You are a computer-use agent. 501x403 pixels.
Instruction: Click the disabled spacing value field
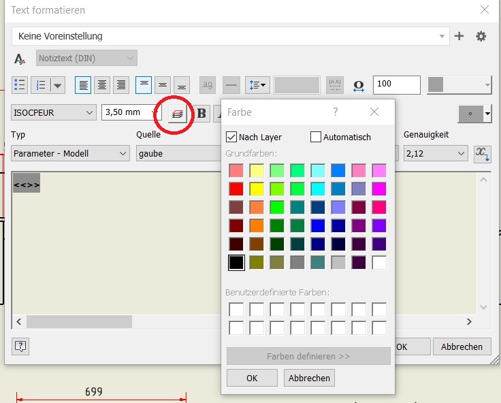point(297,85)
